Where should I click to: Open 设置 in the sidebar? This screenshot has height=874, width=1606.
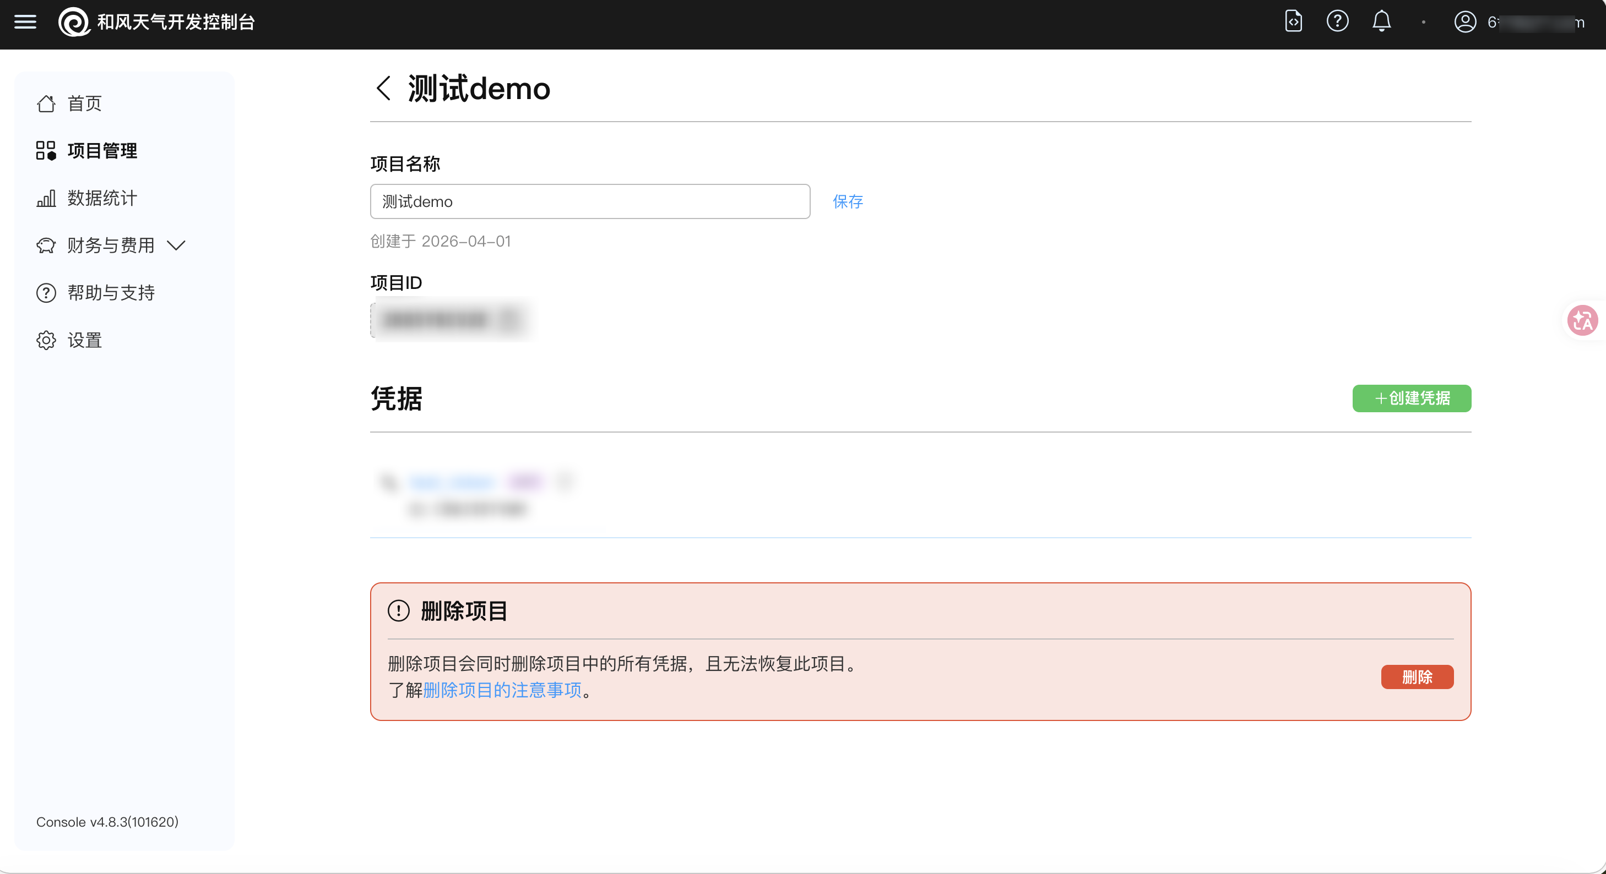click(69, 340)
